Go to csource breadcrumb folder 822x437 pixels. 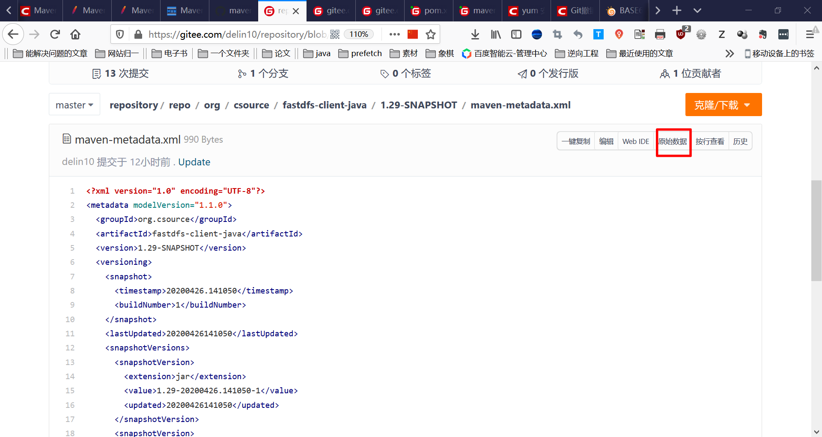pyautogui.click(x=251, y=105)
